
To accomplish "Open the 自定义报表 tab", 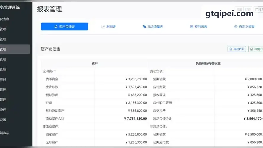I will (244, 27).
